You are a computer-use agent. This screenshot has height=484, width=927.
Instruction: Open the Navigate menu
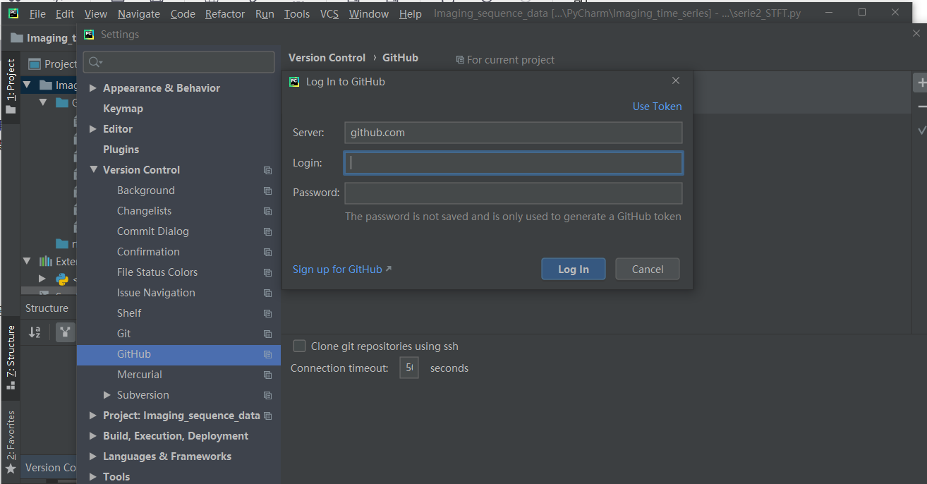click(139, 13)
